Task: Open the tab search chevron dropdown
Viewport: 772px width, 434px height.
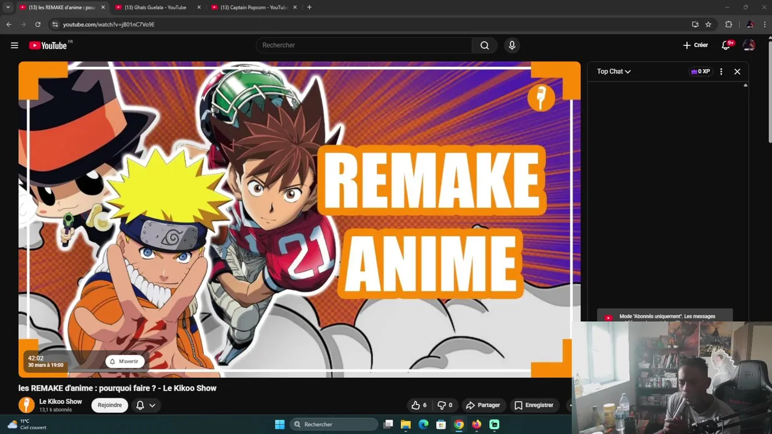Action: click(x=8, y=7)
